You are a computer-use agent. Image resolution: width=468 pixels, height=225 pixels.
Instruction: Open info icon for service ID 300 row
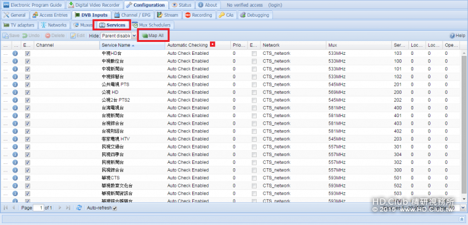coord(15,170)
